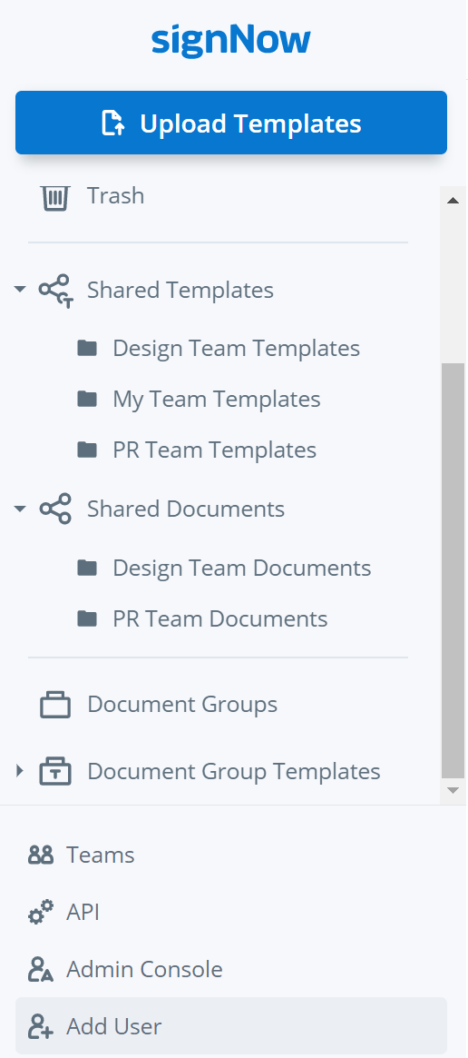
Task: Click the Document Groups briefcase icon
Action: click(55, 705)
